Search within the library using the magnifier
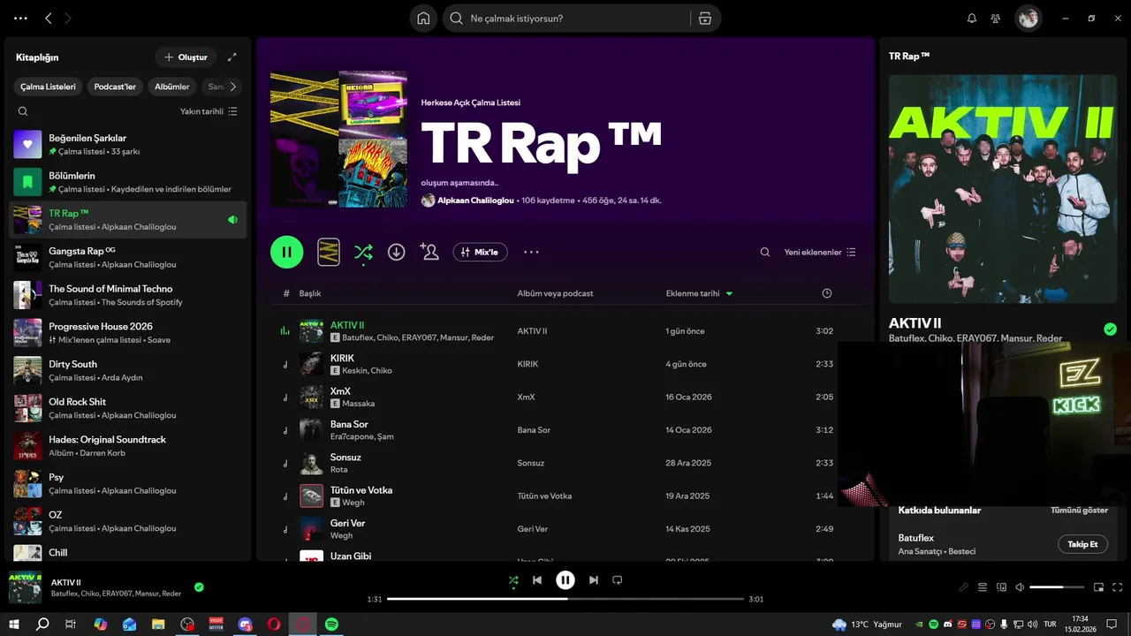The height and width of the screenshot is (636, 1131). [x=23, y=111]
